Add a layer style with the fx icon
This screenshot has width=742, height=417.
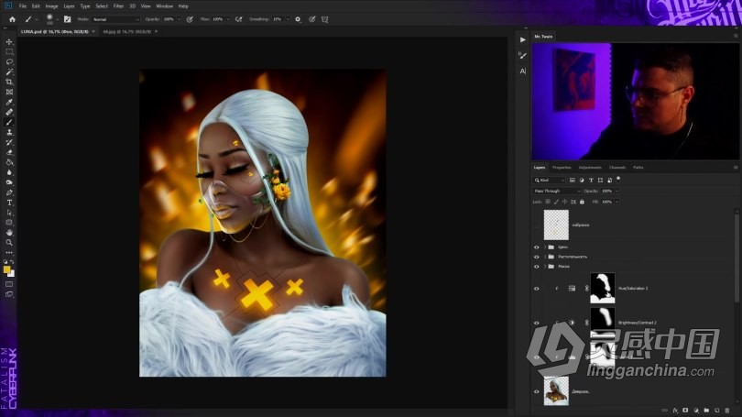point(675,411)
